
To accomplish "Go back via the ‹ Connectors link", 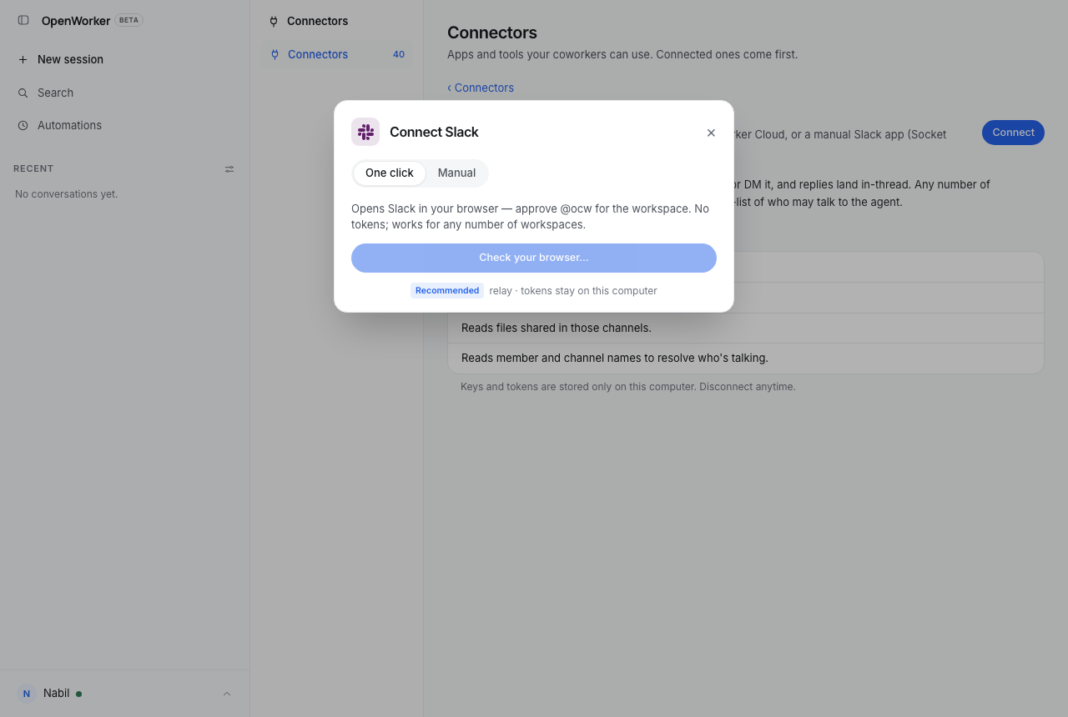I will pyautogui.click(x=481, y=88).
